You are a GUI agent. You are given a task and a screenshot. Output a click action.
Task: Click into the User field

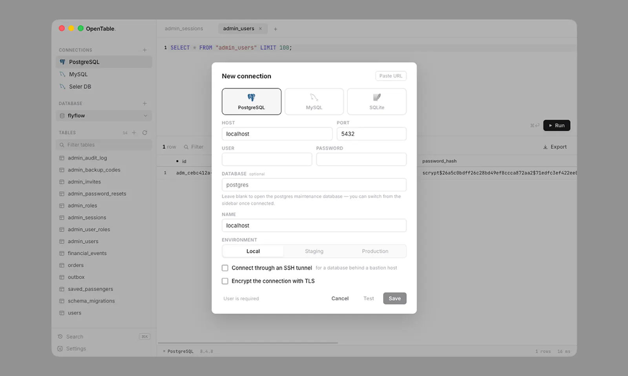(x=267, y=159)
